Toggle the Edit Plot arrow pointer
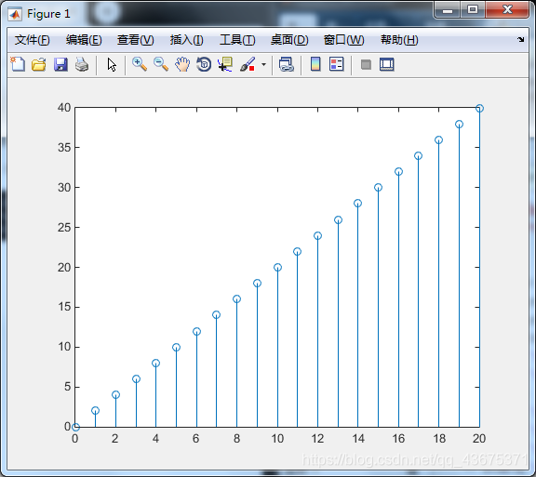Screen dimensions: 536x477 (x=112, y=64)
